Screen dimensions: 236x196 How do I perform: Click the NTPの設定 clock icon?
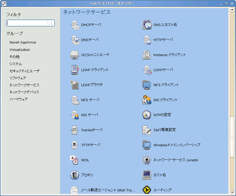coord(147,115)
